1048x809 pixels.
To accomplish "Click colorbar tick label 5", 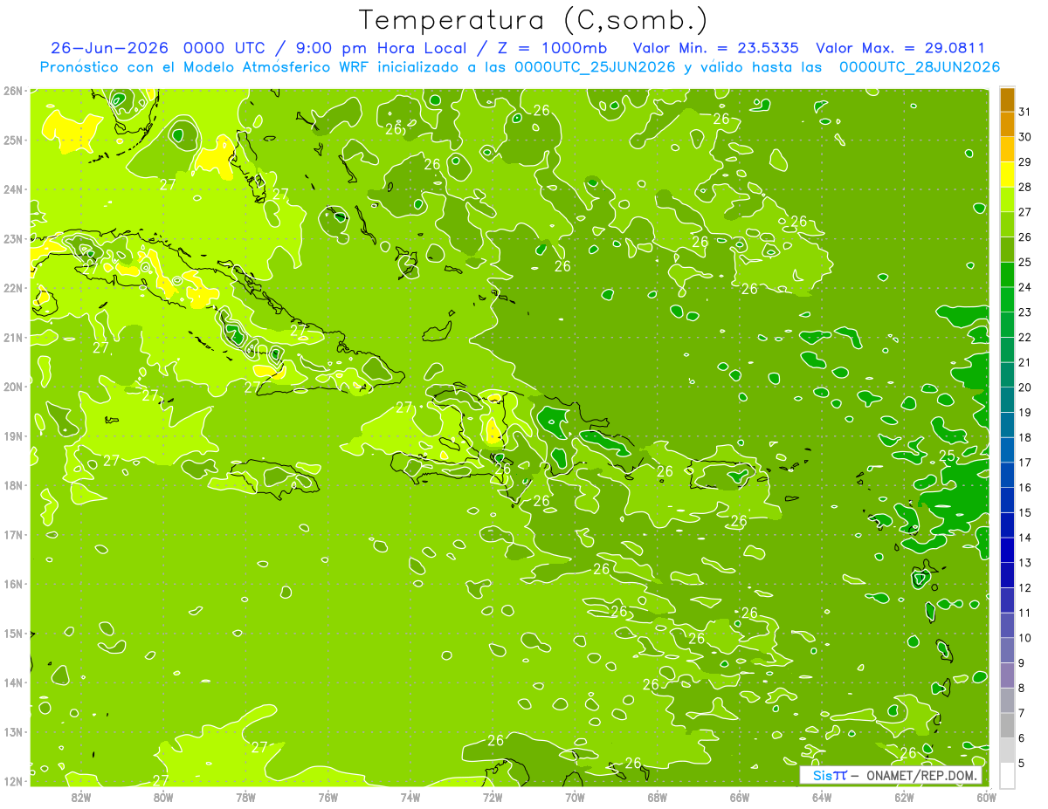I will tap(1022, 763).
